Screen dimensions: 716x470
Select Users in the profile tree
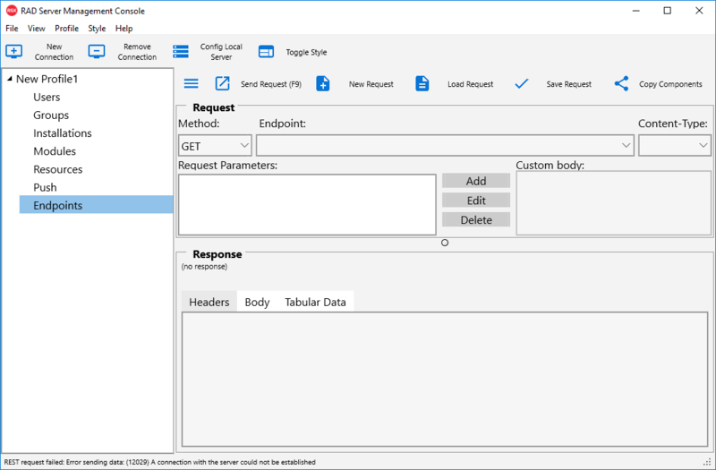click(x=47, y=97)
